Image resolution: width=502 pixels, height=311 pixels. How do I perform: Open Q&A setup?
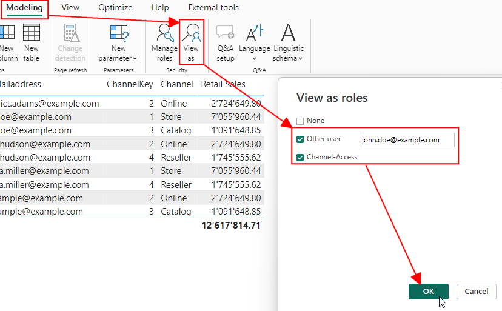(x=226, y=42)
